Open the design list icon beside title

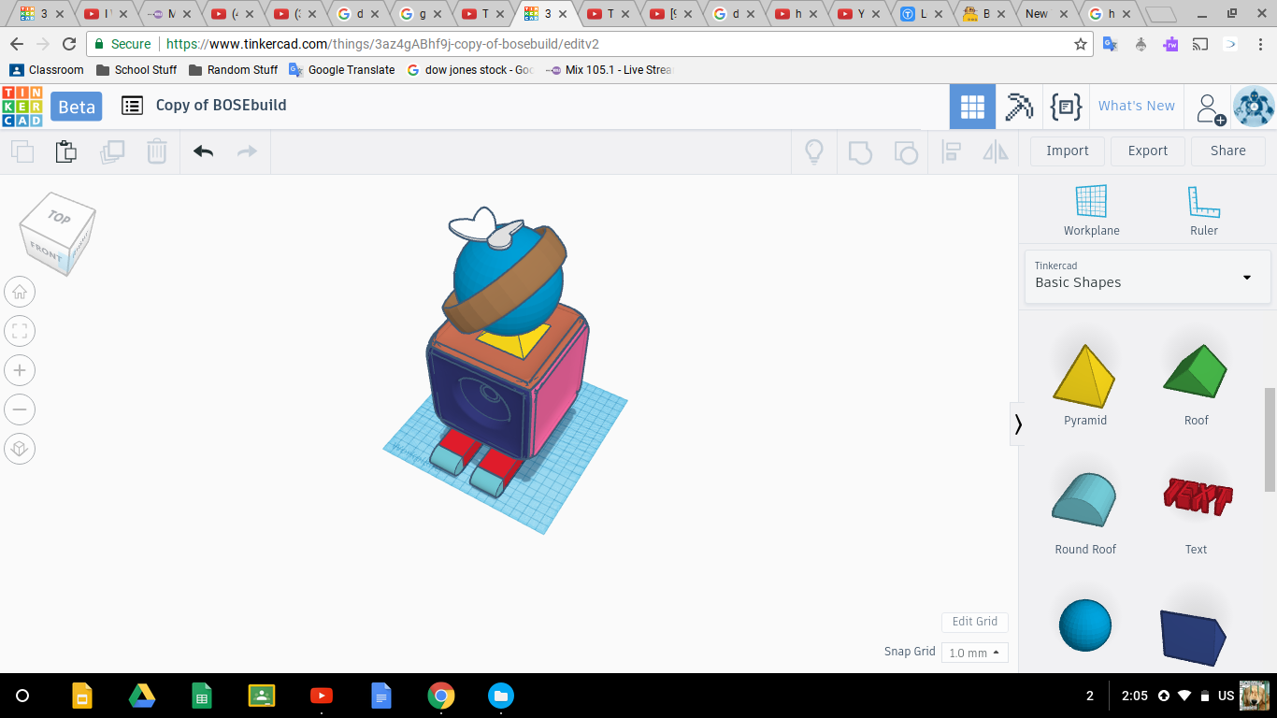[x=133, y=106]
